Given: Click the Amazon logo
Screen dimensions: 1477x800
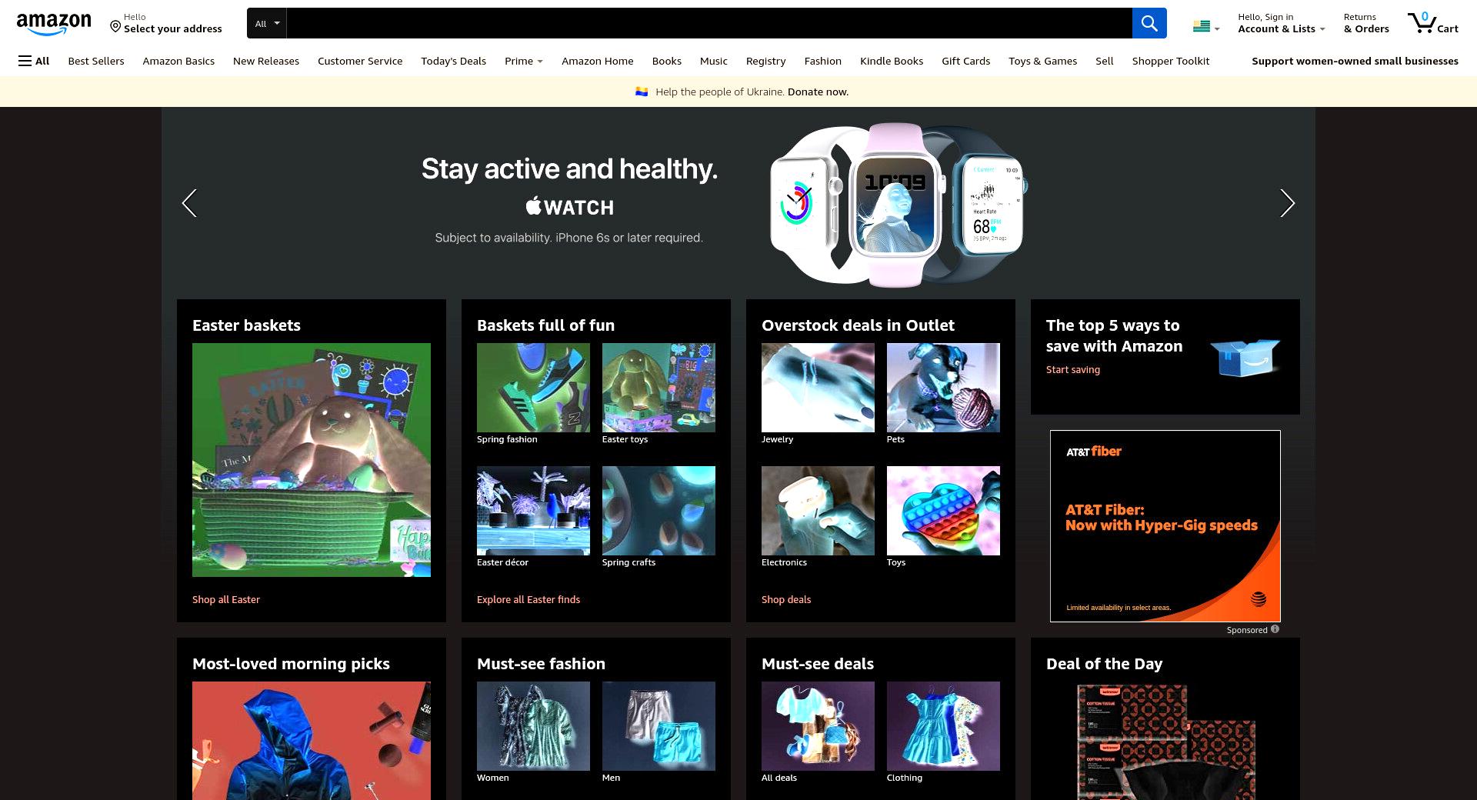Looking at the screenshot, I should pos(54,24).
